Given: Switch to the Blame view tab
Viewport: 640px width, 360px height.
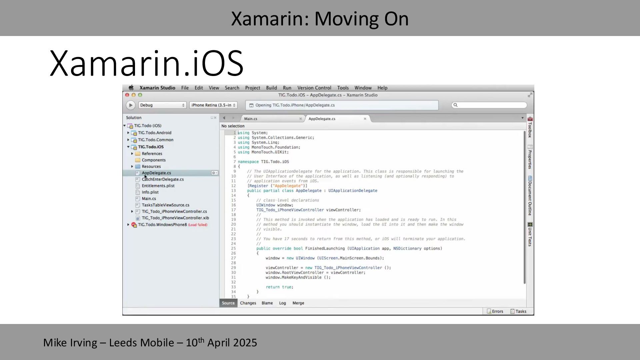Looking at the screenshot, I should point(267,303).
